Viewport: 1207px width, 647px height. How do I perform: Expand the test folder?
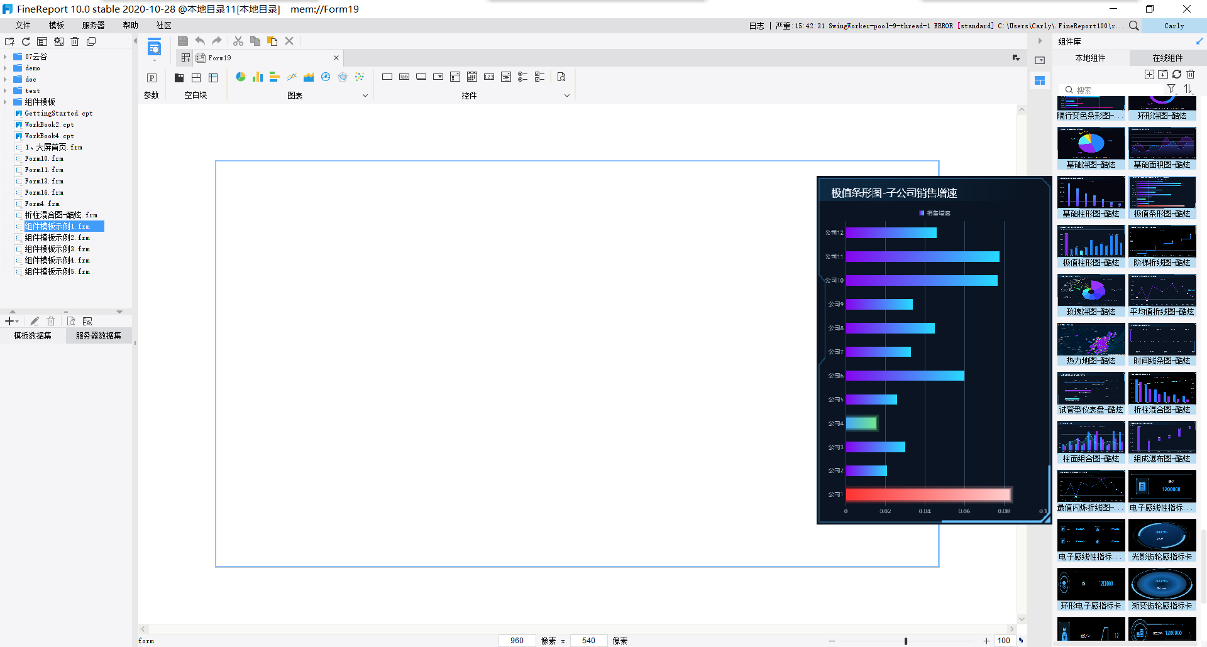(x=5, y=90)
